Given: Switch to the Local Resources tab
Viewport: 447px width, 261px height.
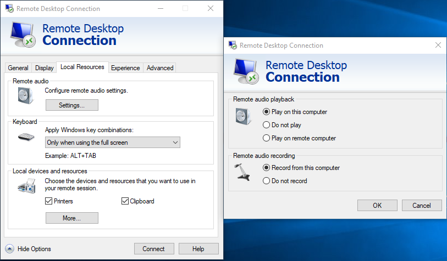Looking at the screenshot, I should click(82, 67).
